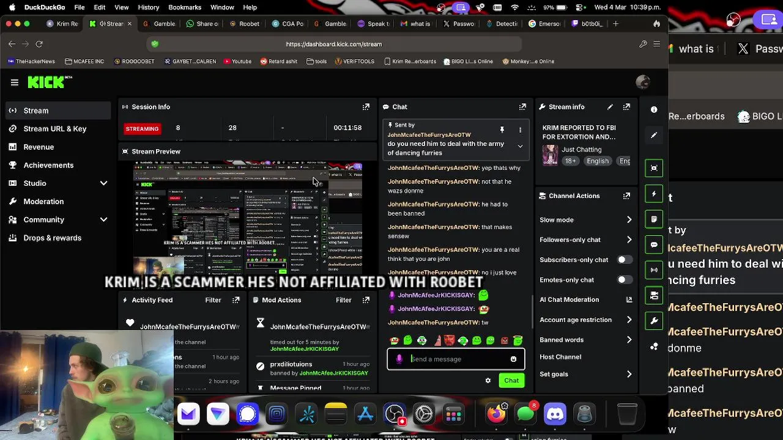Screen dimensions: 783x440
Task: Collapse the pinned message with chevron
Action: [x=520, y=146]
